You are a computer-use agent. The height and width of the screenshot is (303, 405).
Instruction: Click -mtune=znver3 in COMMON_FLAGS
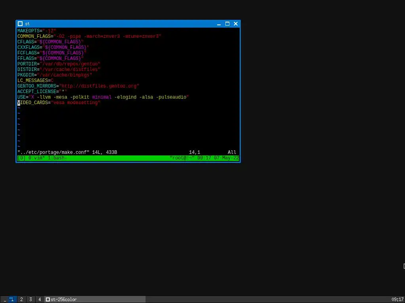click(141, 36)
